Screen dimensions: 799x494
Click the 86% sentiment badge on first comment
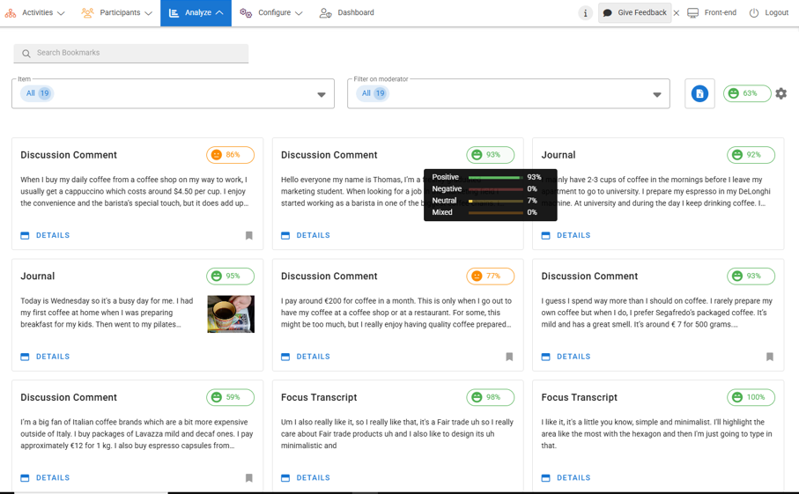coord(230,155)
